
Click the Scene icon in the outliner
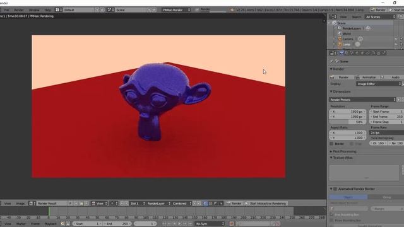(335, 23)
